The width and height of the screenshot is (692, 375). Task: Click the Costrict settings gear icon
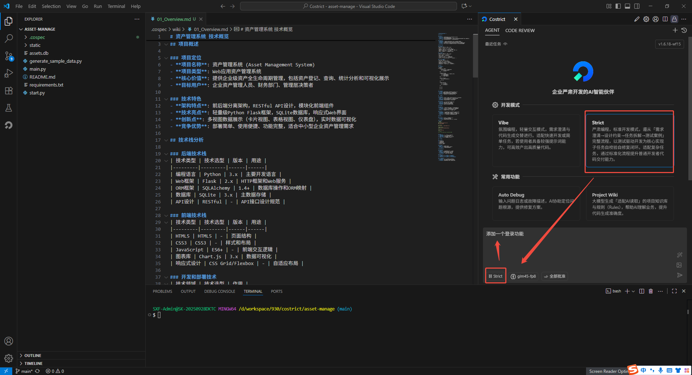(x=646, y=19)
